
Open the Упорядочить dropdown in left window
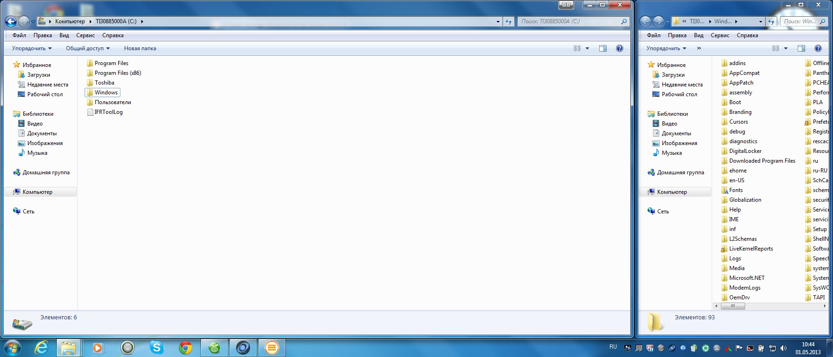[32, 48]
